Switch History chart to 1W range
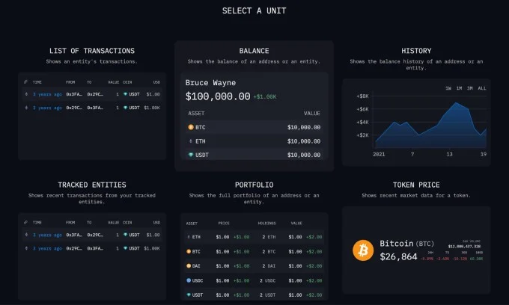Image resolution: width=509 pixels, height=305 pixels. [448, 88]
